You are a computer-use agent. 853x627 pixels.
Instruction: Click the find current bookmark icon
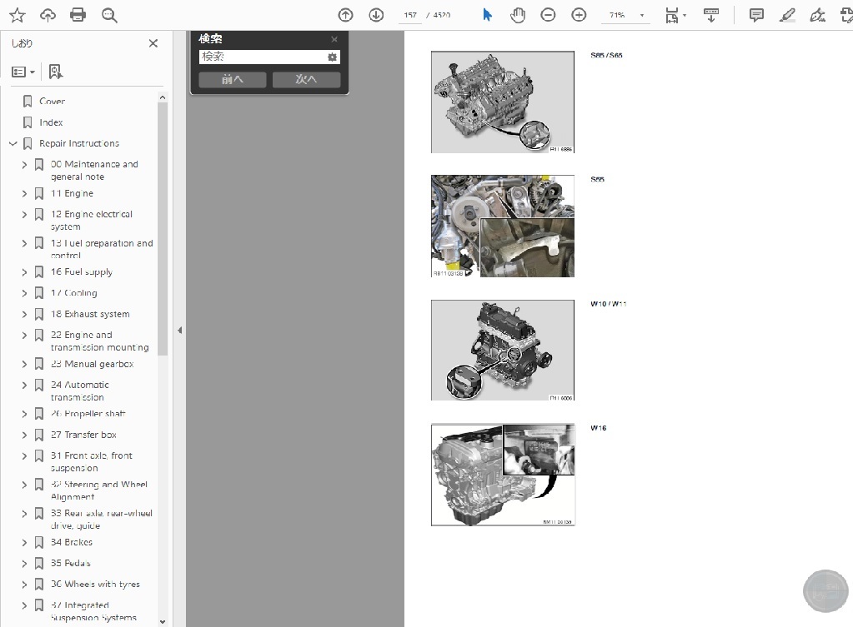coord(56,72)
